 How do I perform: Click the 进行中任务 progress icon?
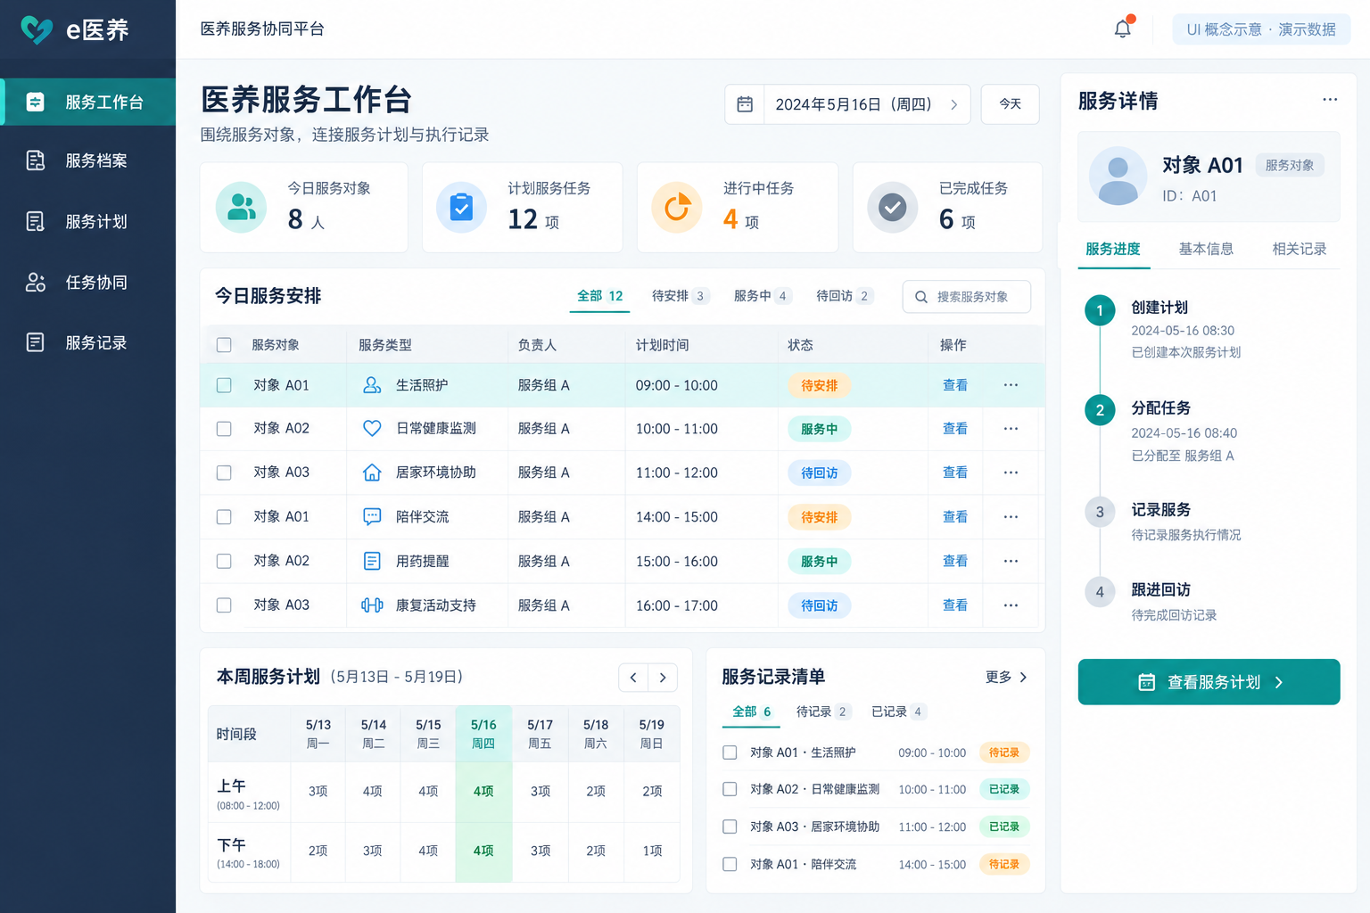click(x=677, y=208)
